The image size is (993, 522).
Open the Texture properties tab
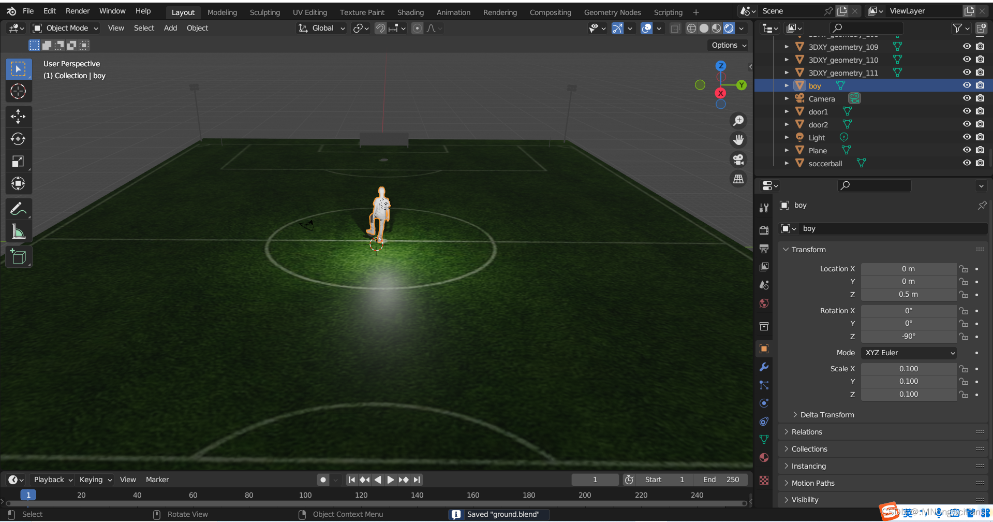tap(764, 481)
